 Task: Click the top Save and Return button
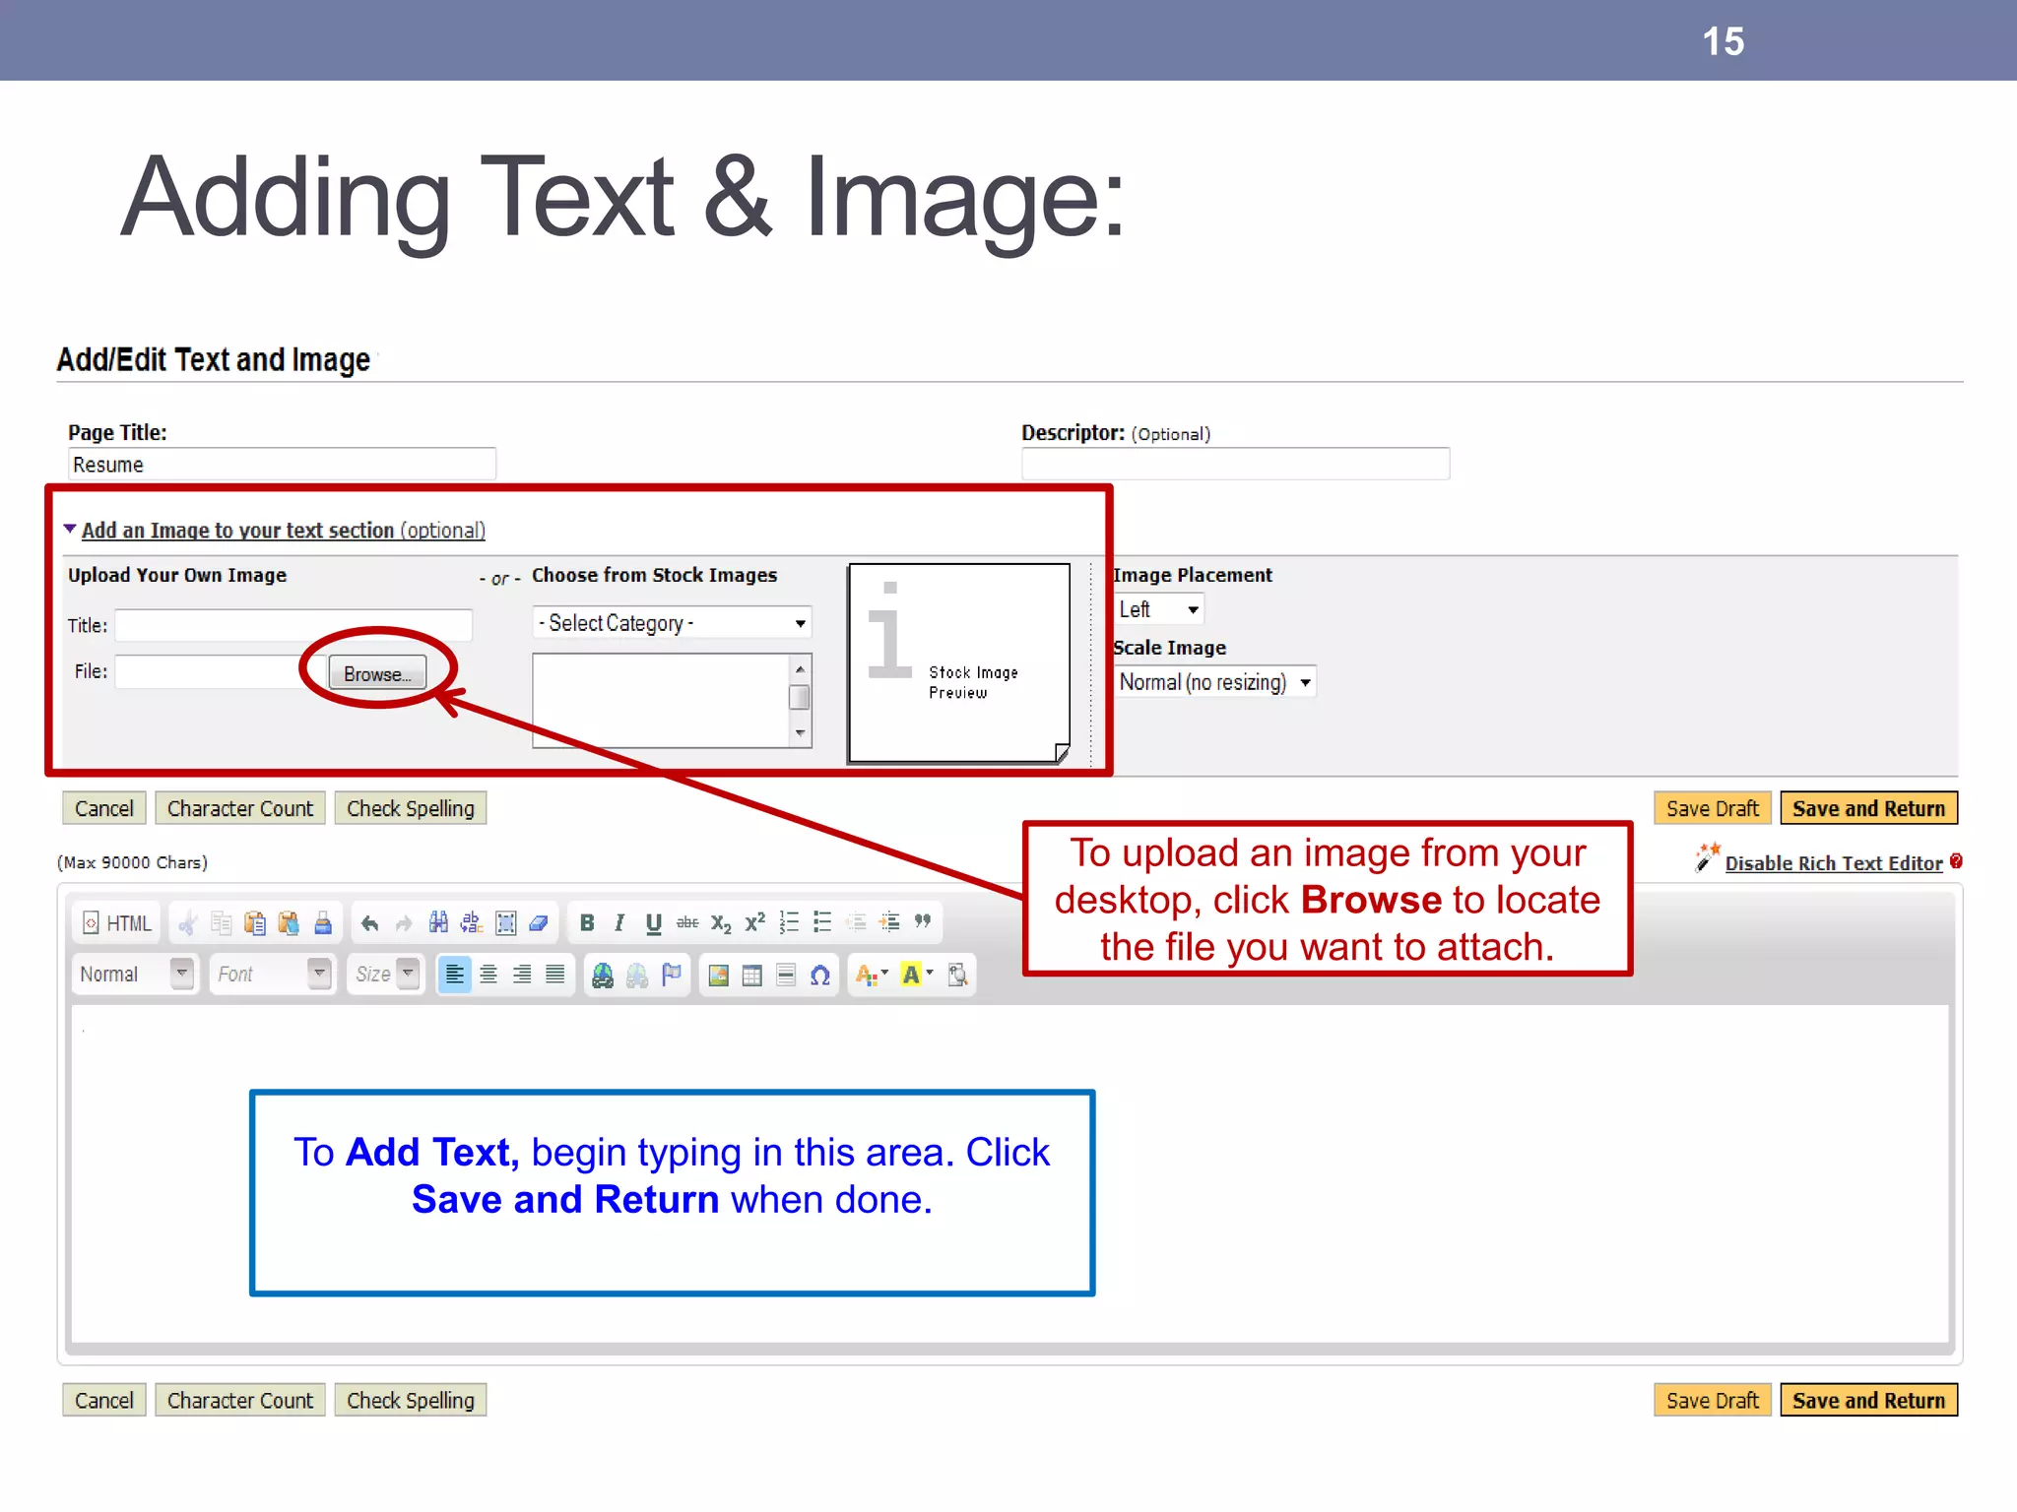click(x=1869, y=808)
